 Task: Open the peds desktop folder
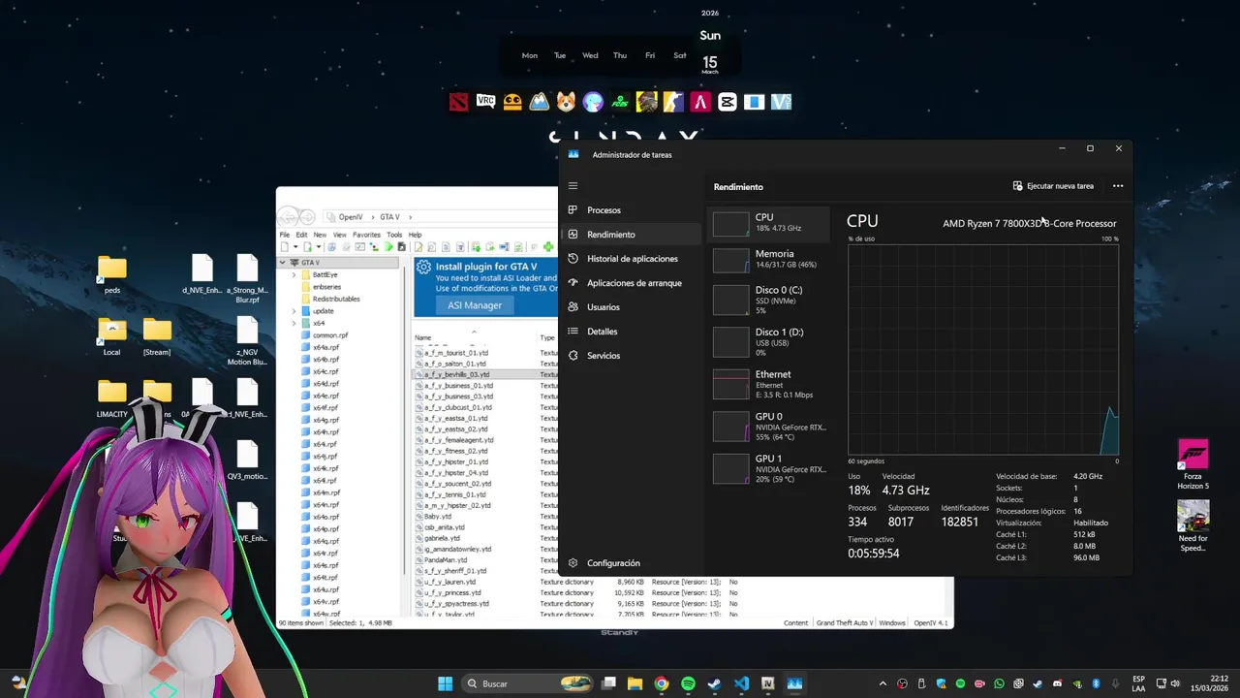click(112, 275)
